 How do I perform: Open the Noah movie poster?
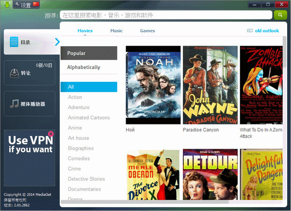point(153,85)
